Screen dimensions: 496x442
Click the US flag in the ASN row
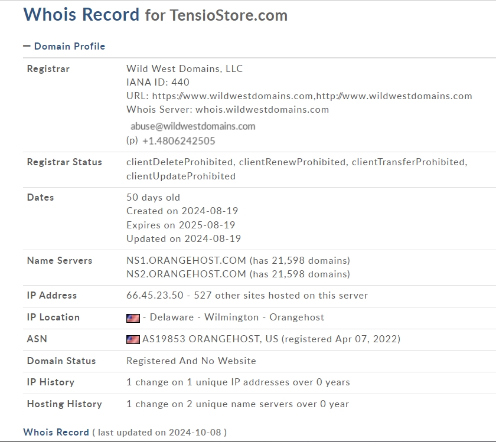(133, 339)
